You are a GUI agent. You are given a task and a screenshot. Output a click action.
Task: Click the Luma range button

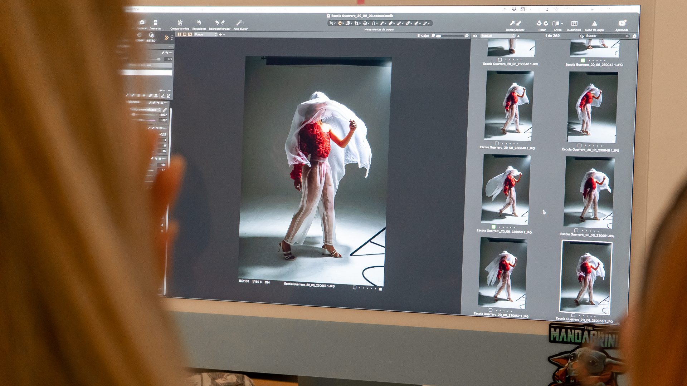pos(149,65)
